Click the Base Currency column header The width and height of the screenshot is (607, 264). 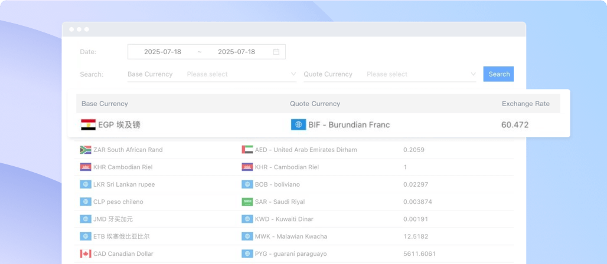(105, 104)
